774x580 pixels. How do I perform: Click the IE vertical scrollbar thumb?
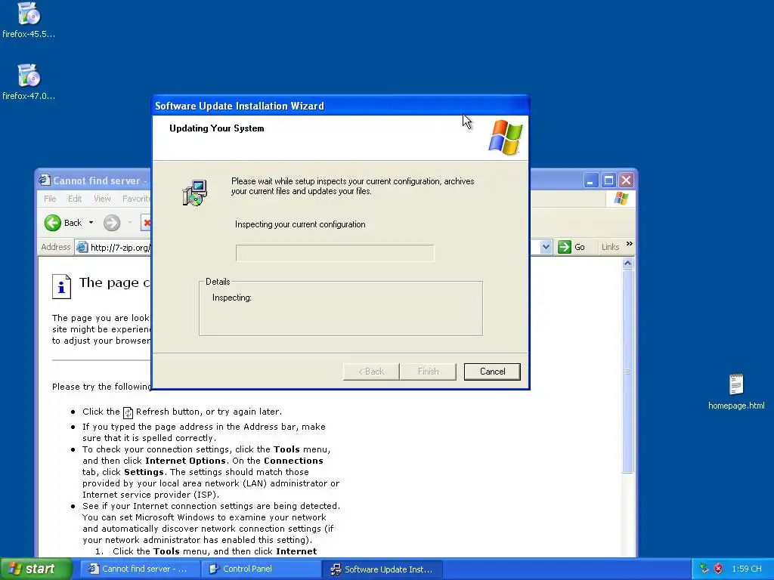[x=627, y=372]
